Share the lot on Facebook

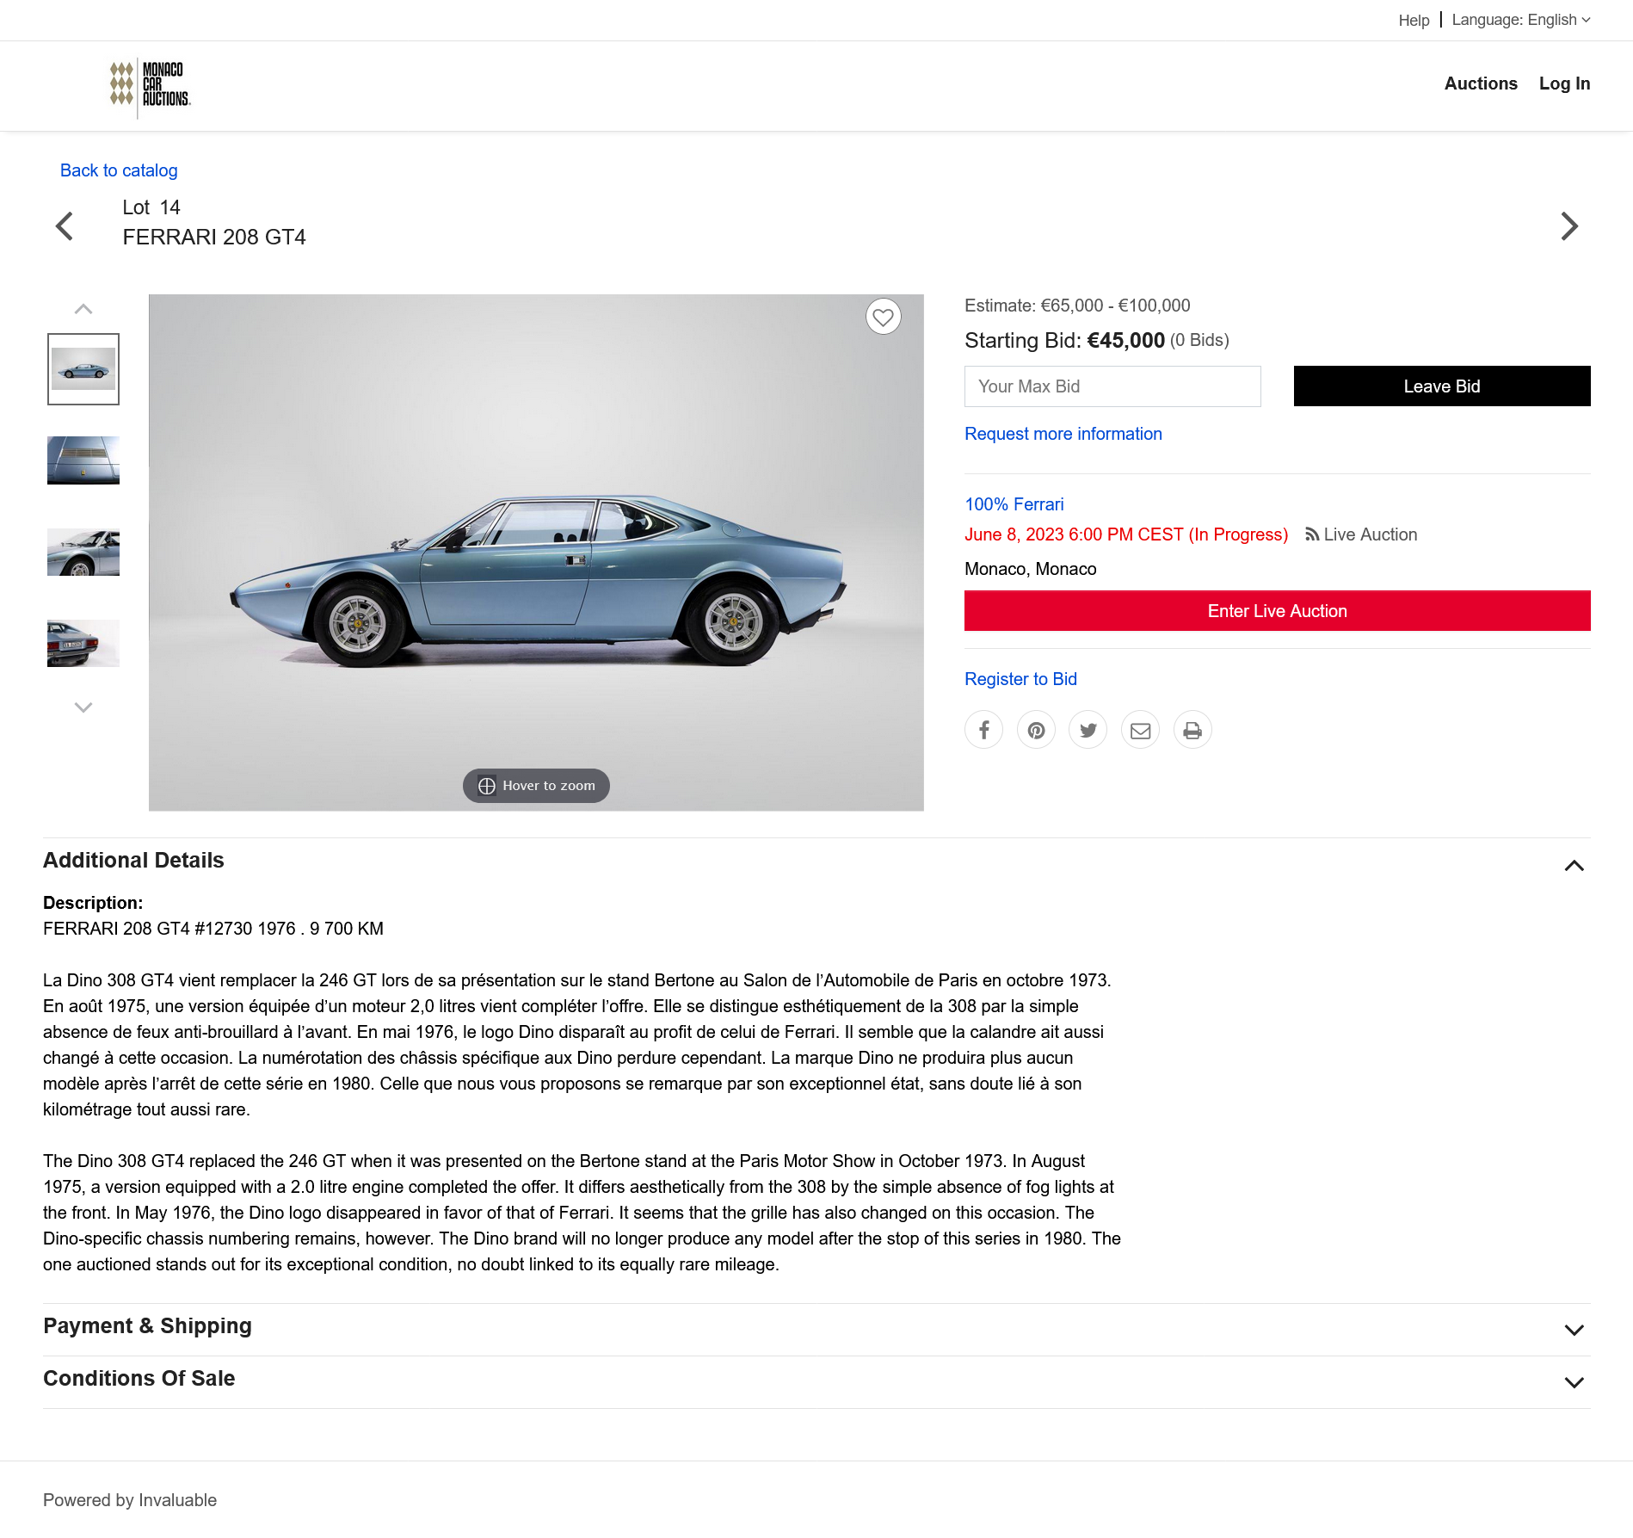[983, 730]
